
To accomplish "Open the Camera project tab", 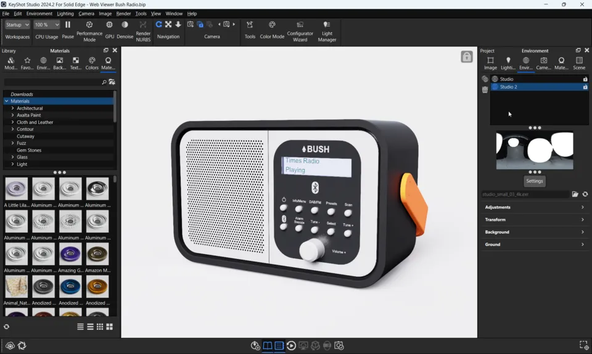I will click(544, 63).
